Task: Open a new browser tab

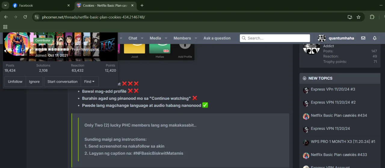Action: (142, 5)
